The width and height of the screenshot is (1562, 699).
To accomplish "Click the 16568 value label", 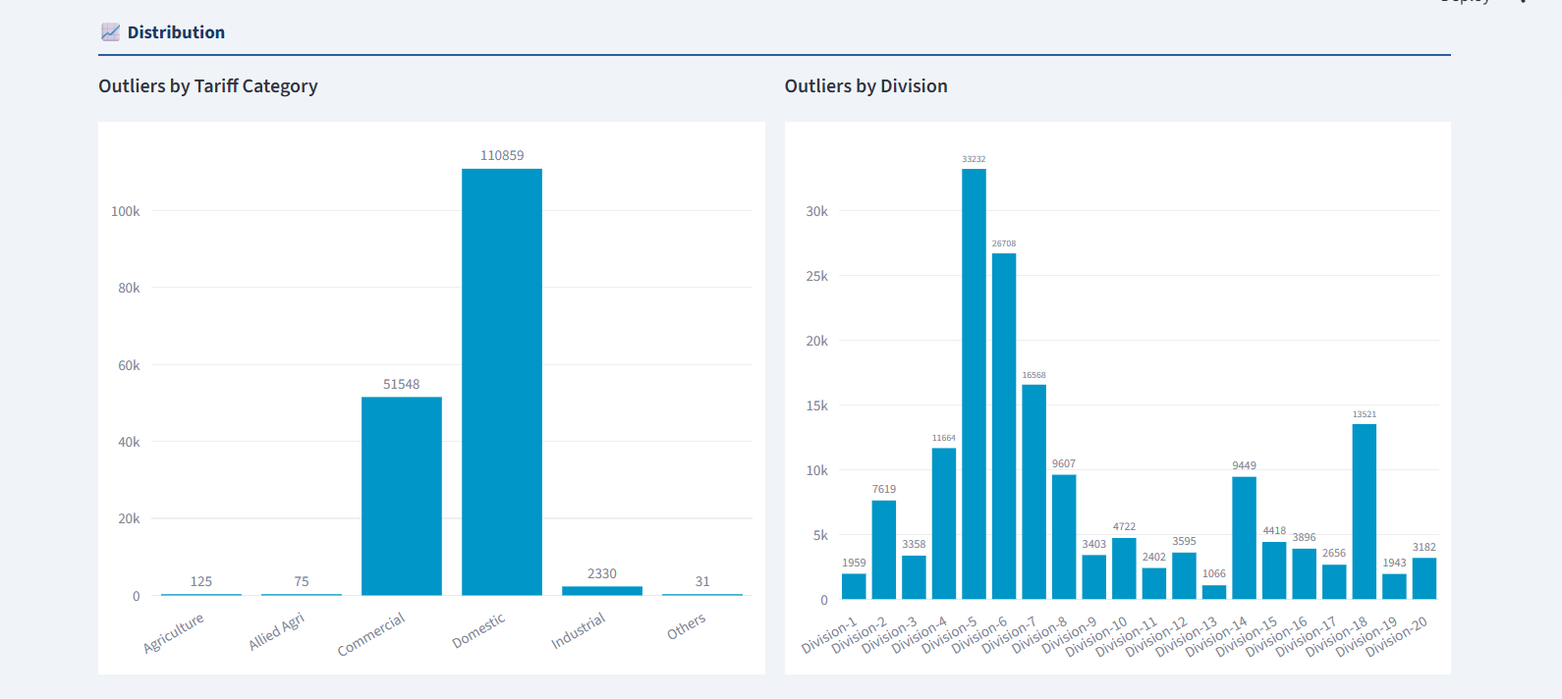I will pos(1033,375).
